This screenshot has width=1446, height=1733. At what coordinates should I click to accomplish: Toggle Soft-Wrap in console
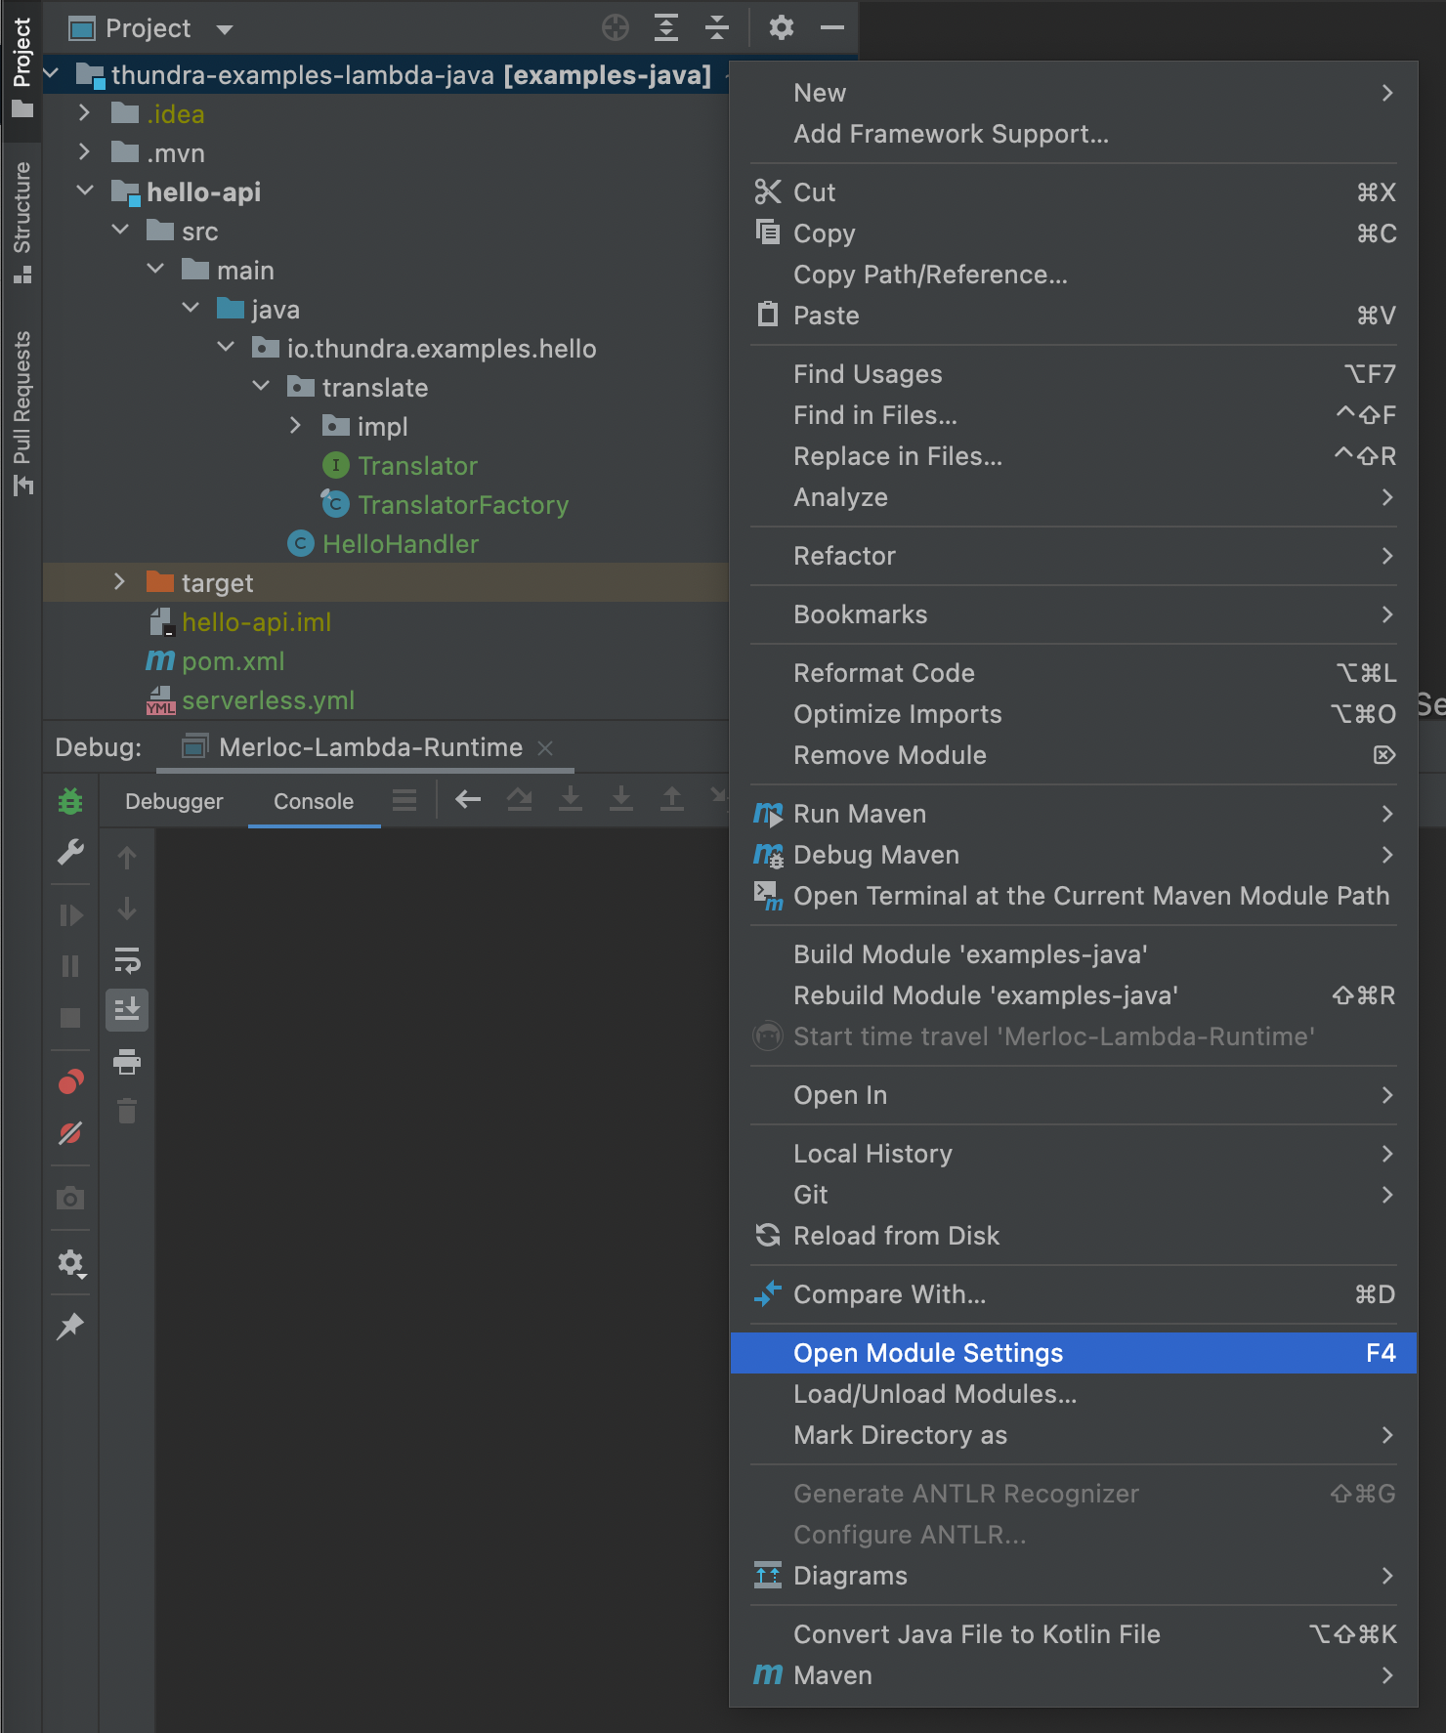pyautogui.click(x=127, y=960)
